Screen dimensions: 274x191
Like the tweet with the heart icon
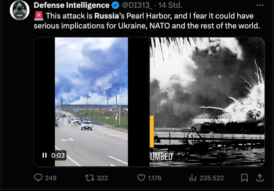click(x=141, y=178)
